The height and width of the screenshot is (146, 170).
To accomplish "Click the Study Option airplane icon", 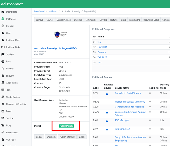I will 3,97.
